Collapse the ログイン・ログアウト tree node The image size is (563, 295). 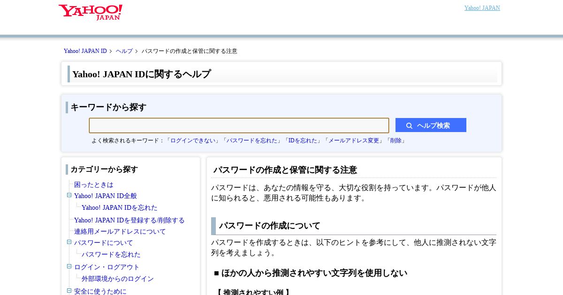(69, 266)
